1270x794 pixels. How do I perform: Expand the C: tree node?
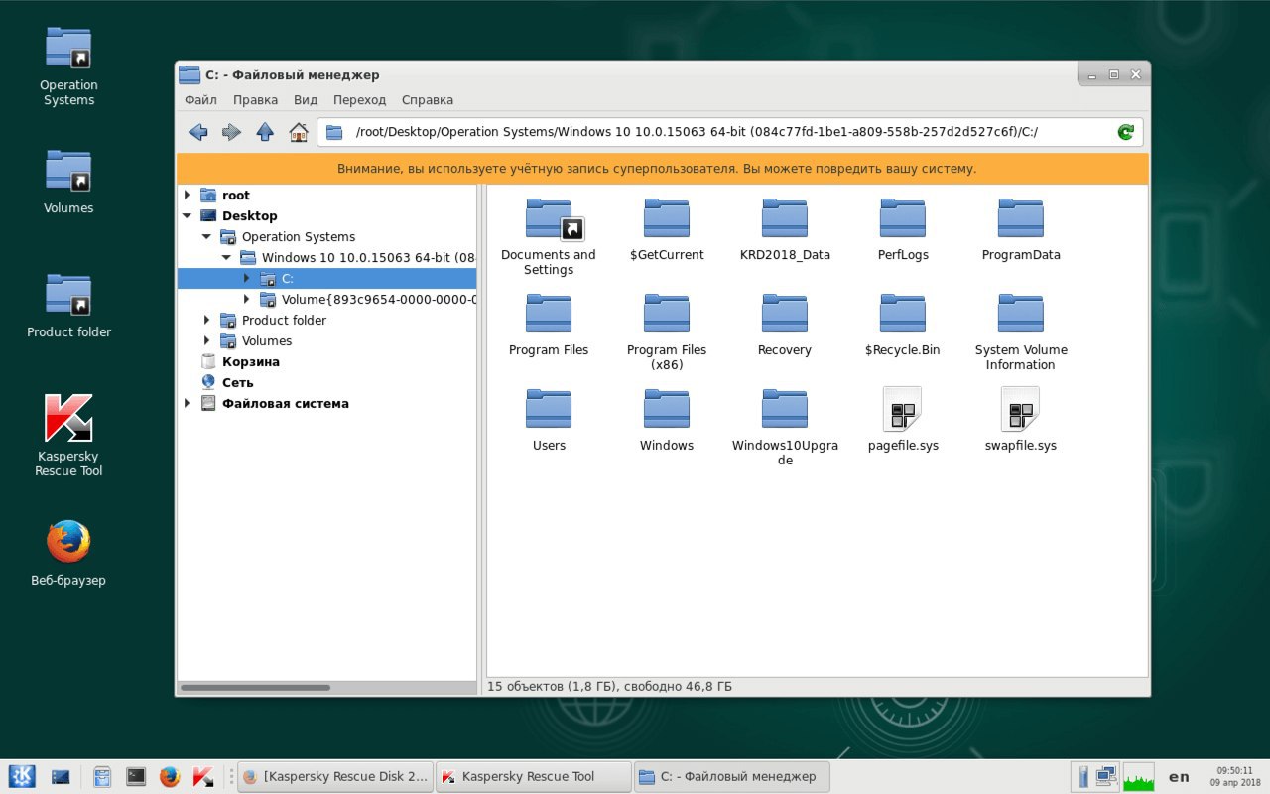(246, 279)
